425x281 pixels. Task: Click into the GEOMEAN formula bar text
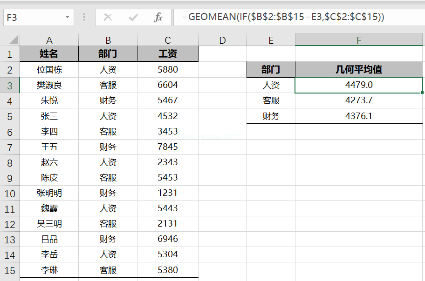pos(283,17)
